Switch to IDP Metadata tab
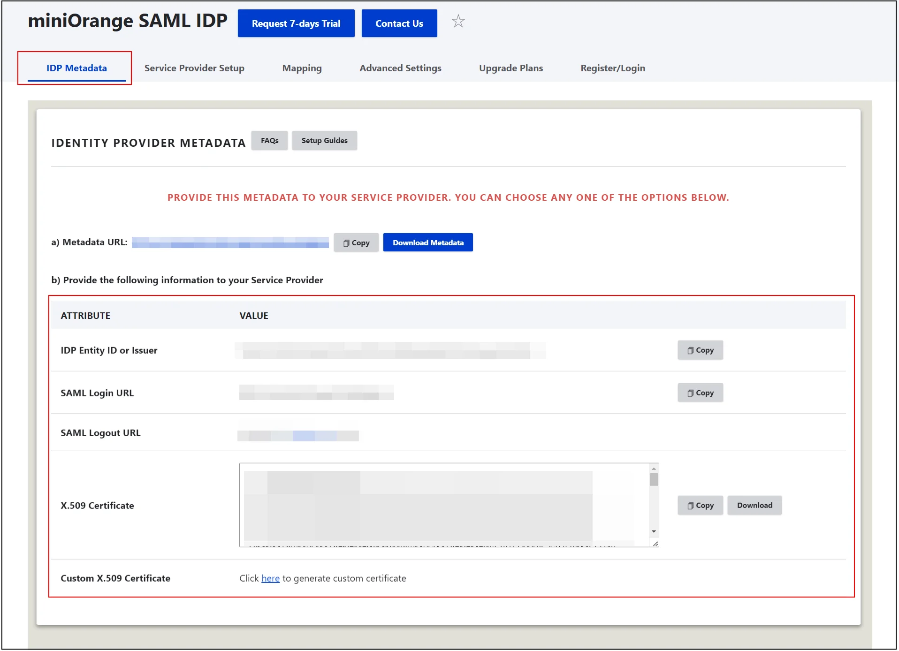This screenshot has width=899, height=651. pos(76,68)
